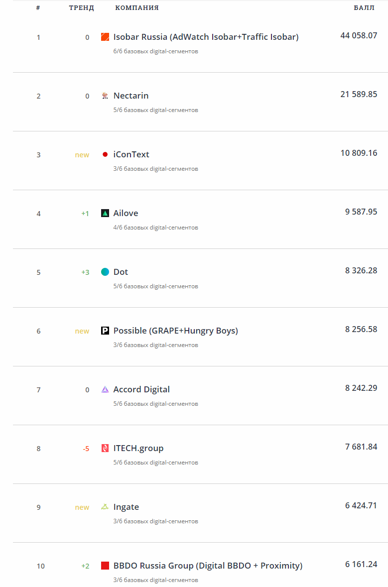Viewport: 388px width, 587px height.
Task: Click the Accord Digital purple logo
Action: (x=105, y=389)
